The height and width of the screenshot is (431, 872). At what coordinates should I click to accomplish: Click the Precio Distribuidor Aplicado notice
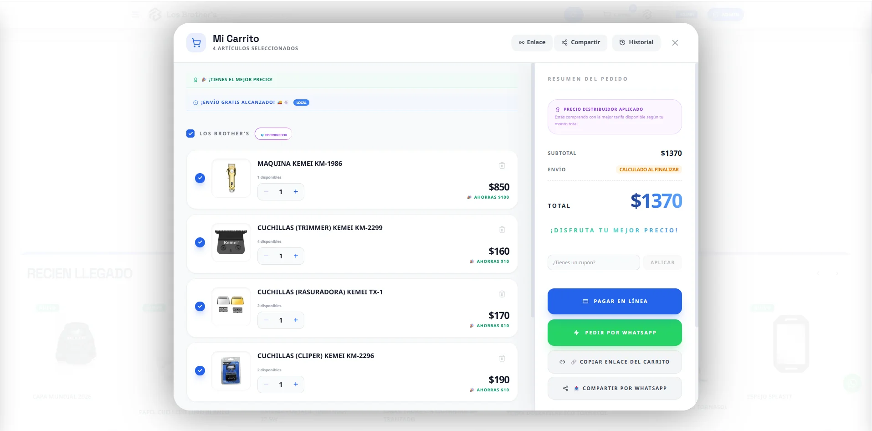pyautogui.click(x=615, y=117)
